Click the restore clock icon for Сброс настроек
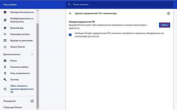This screenshot has height=110, width=177. click(x=5, y=89)
